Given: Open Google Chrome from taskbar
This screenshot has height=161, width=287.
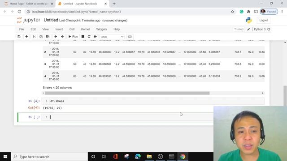Looking at the screenshot, I should 183,157.
